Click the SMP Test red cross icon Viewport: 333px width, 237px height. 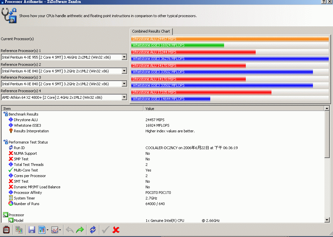(11, 159)
